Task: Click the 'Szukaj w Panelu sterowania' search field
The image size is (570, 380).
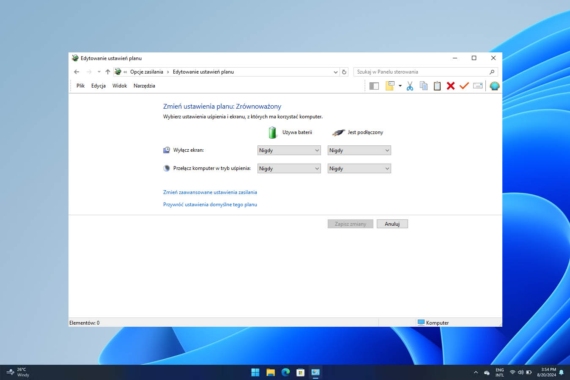Action: point(421,72)
